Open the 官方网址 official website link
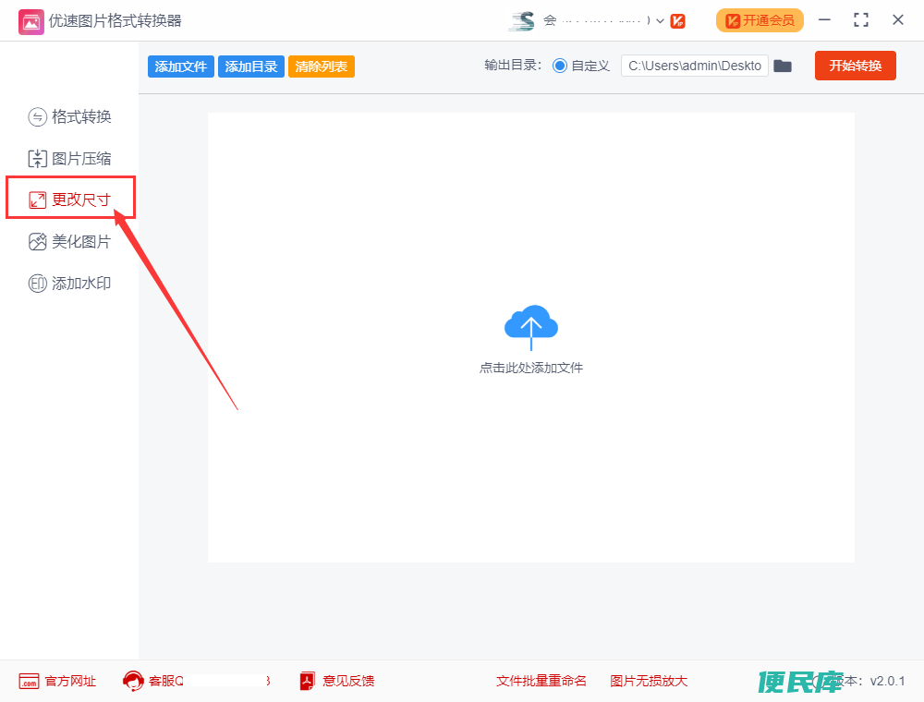 pos(70,682)
